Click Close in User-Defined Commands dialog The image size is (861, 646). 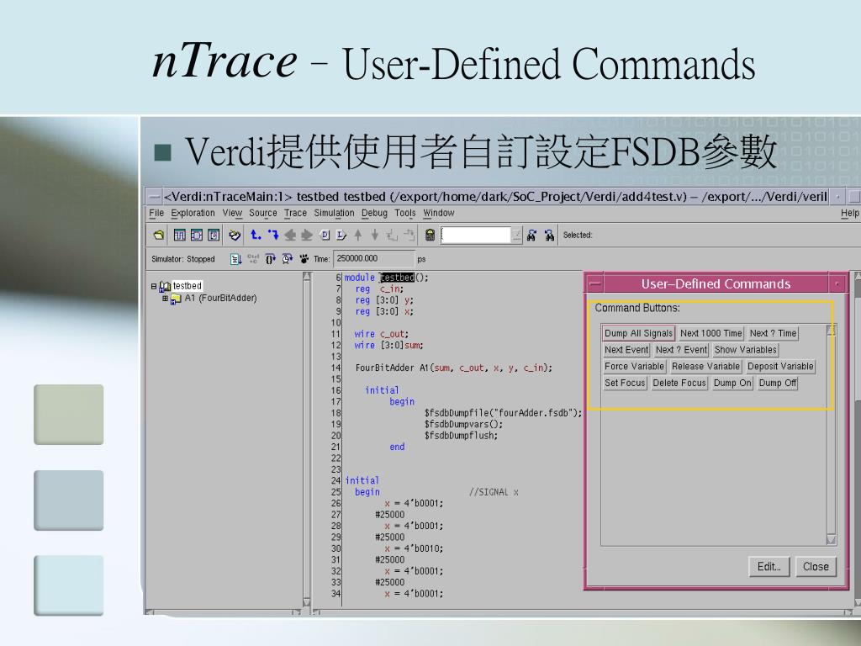tap(816, 566)
